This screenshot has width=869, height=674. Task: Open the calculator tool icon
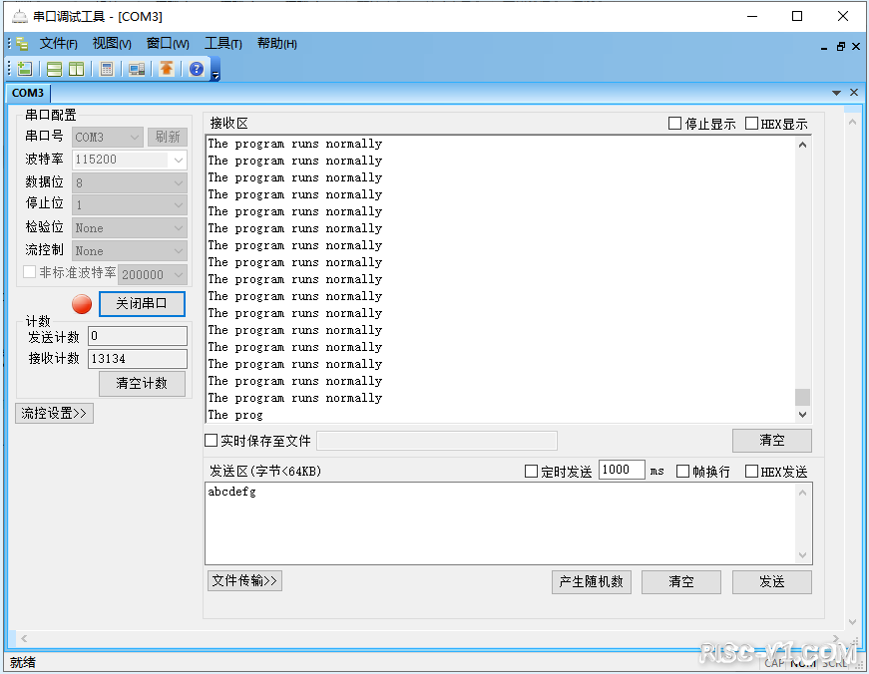pos(107,69)
